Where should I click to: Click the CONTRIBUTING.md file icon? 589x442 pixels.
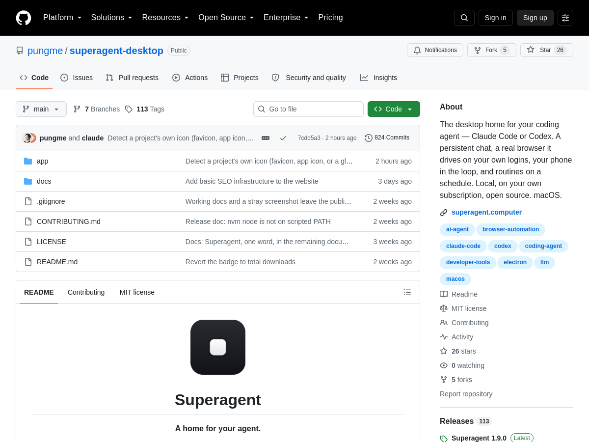point(28,221)
